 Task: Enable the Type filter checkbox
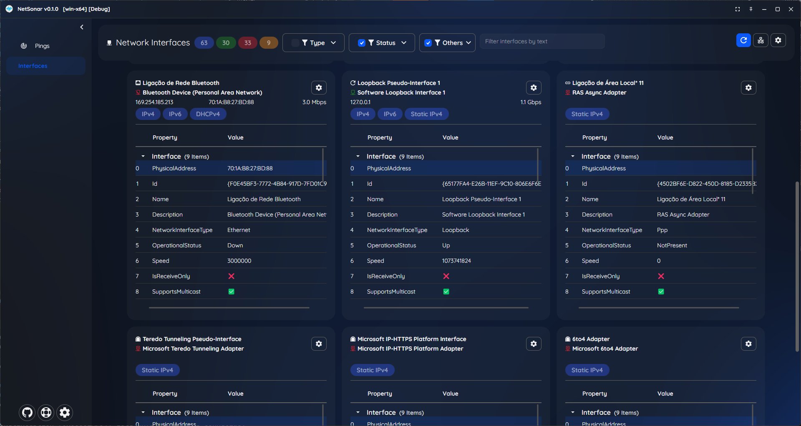295,43
